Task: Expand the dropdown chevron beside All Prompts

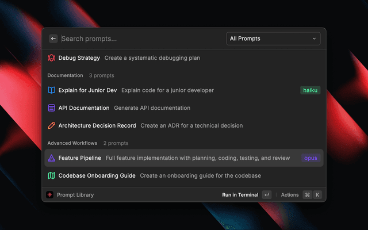Action: [x=314, y=39]
